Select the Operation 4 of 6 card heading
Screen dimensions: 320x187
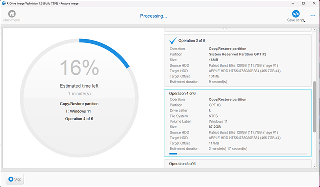[182, 93]
